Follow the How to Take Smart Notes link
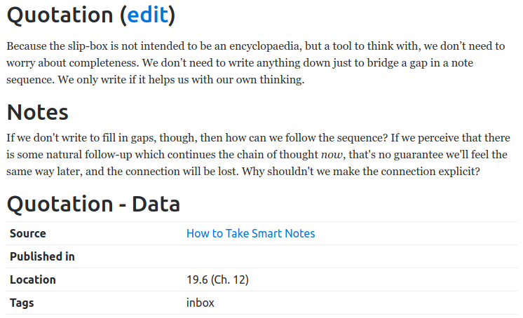The width and height of the screenshot is (523, 318). pyautogui.click(x=250, y=233)
